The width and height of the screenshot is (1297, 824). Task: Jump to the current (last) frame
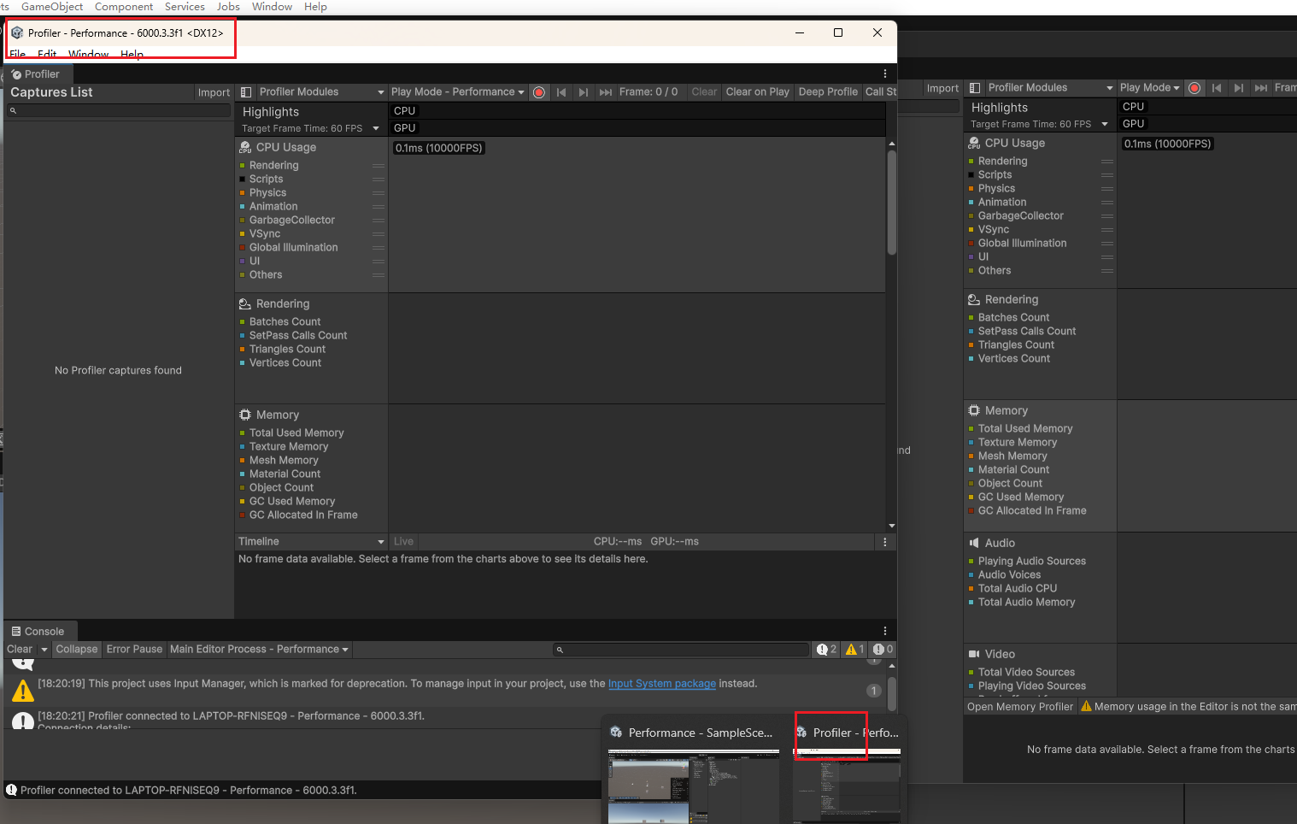pyautogui.click(x=605, y=92)
